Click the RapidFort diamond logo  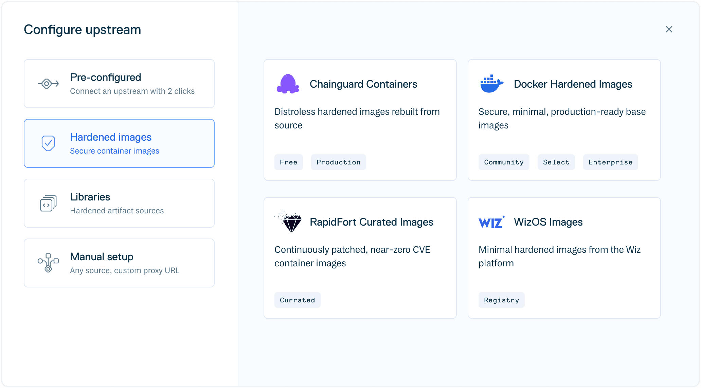[289, 222]
